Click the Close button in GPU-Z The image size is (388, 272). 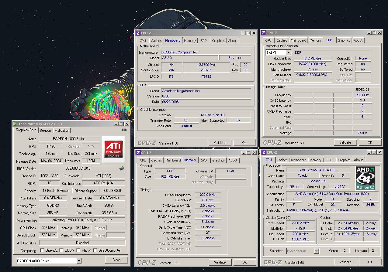tap(116, 260)
